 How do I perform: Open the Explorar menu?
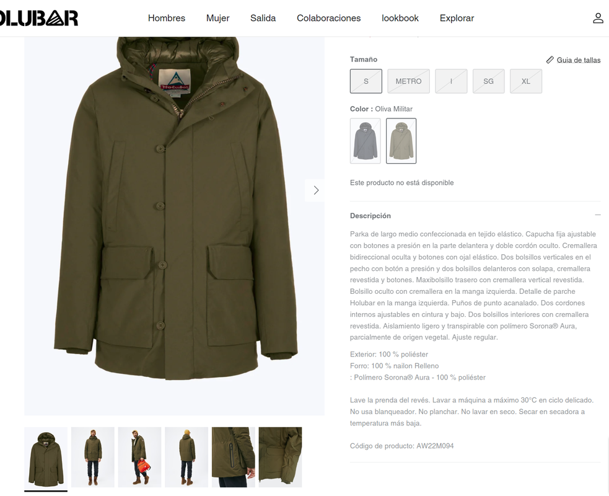[457, 18]
